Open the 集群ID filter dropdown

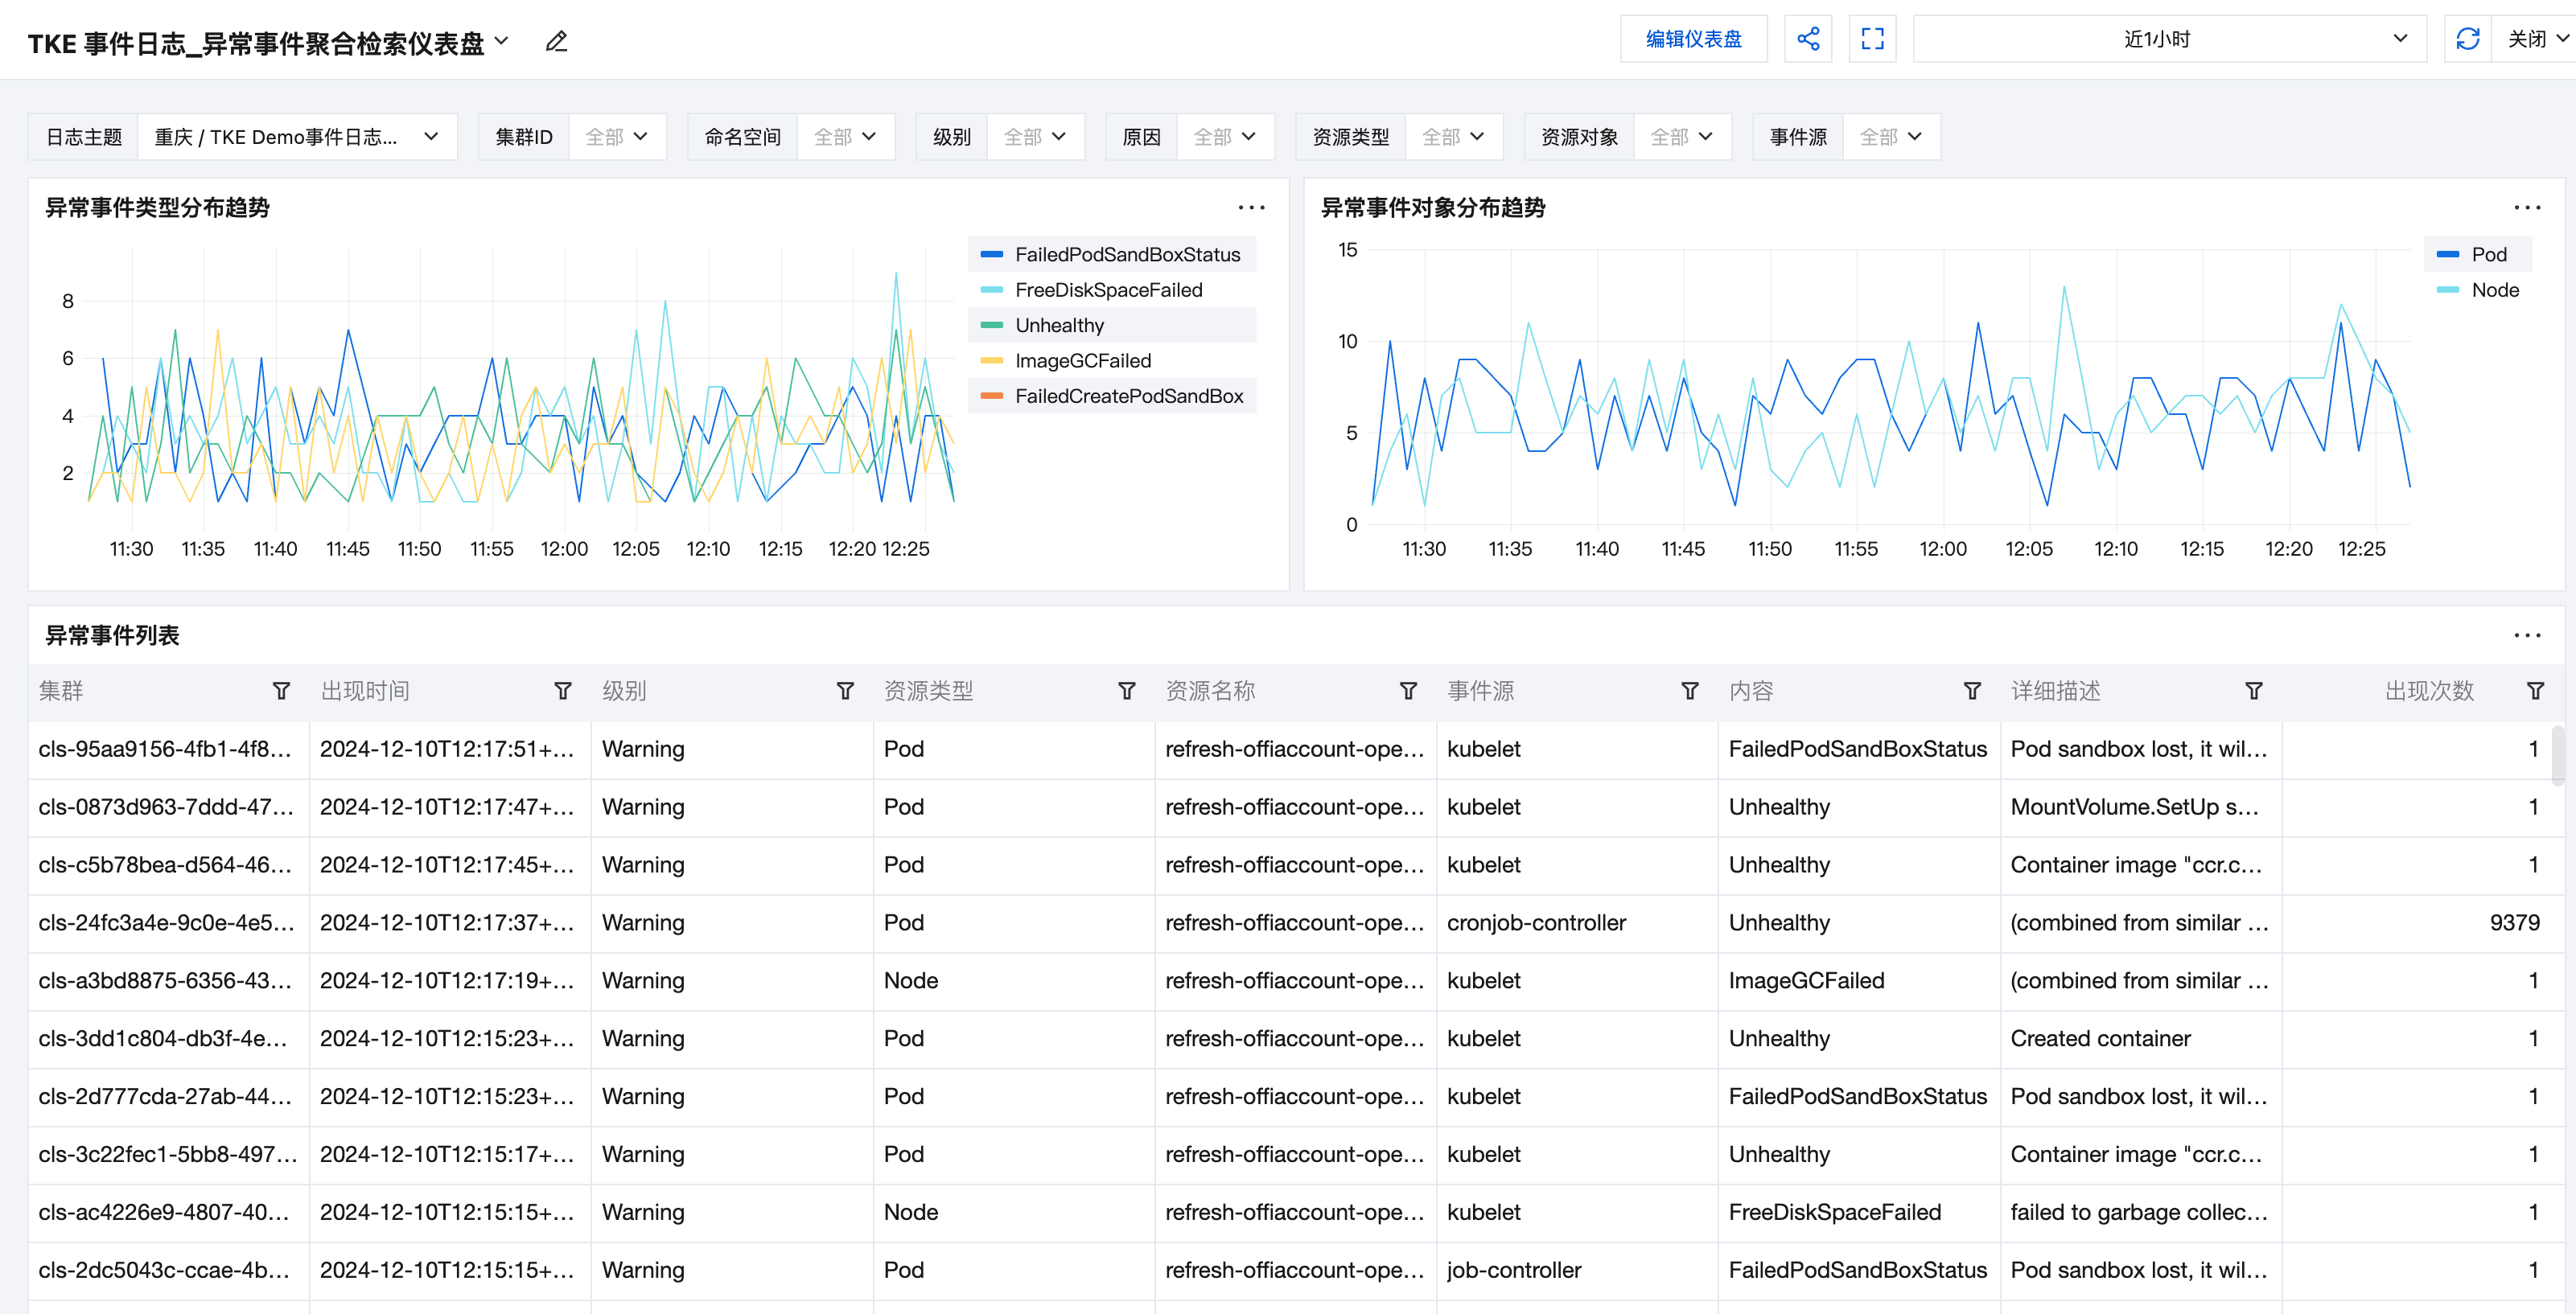point(616,137)
